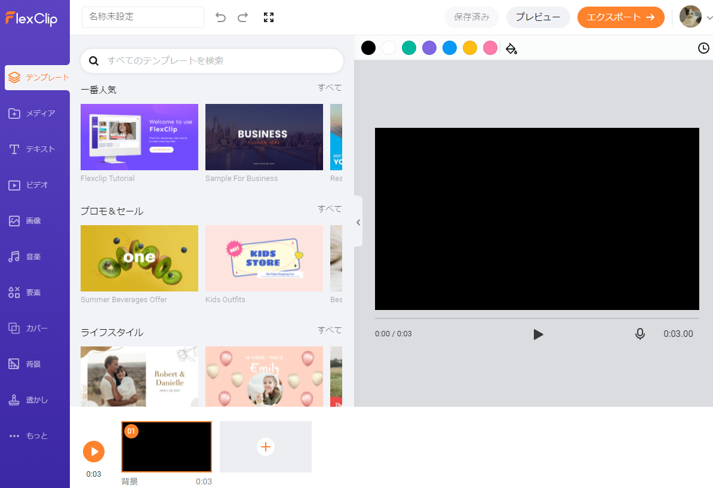Click the microphone voice-over icon
The width and height of the screenshot is (713, 488).
coord(640,334)
